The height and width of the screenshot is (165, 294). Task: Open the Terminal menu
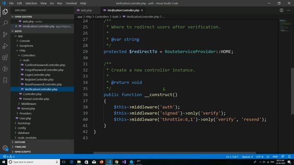pos(71,3)
